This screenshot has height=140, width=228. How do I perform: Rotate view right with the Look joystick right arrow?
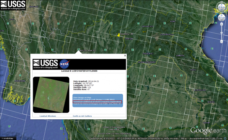tap(225, 7)
